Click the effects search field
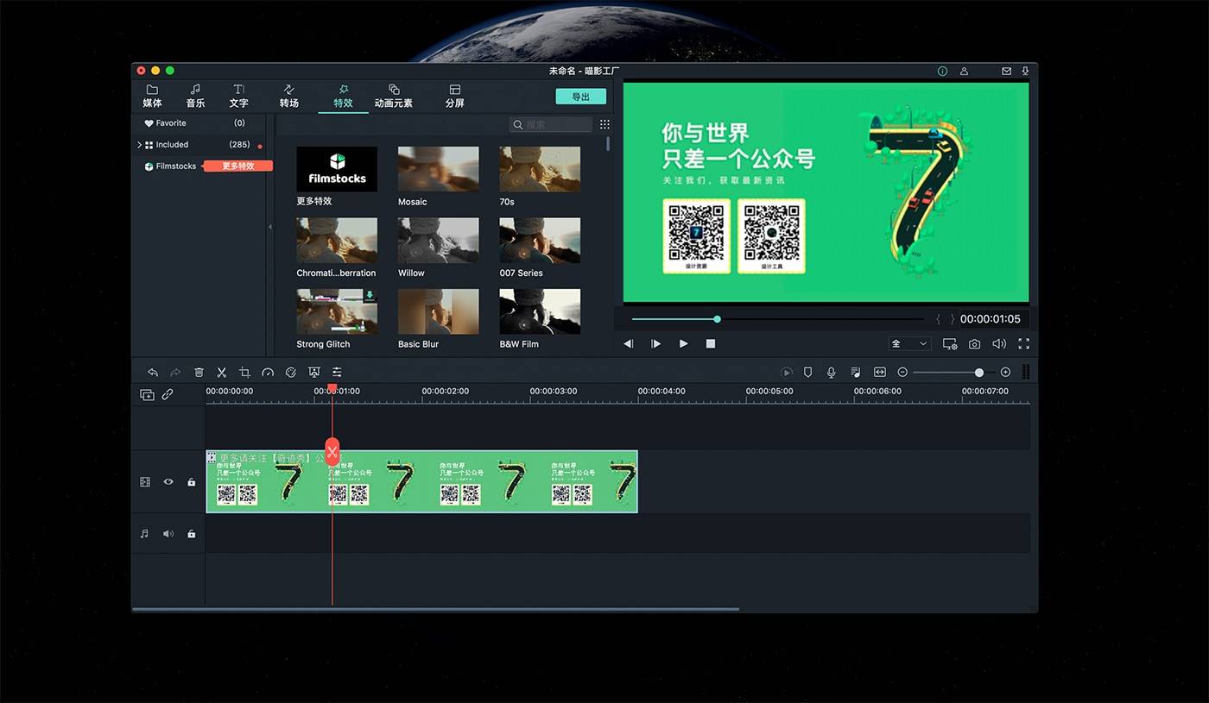The image size is (1209, 703). 550,124
